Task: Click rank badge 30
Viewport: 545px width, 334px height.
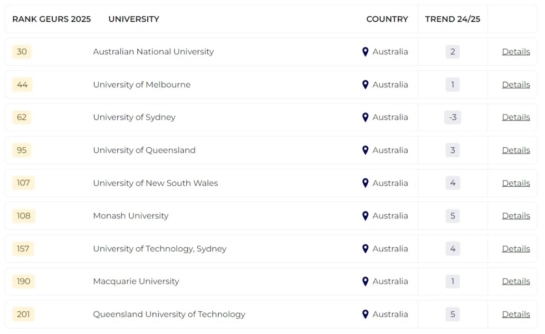Action: pos(22,52)
